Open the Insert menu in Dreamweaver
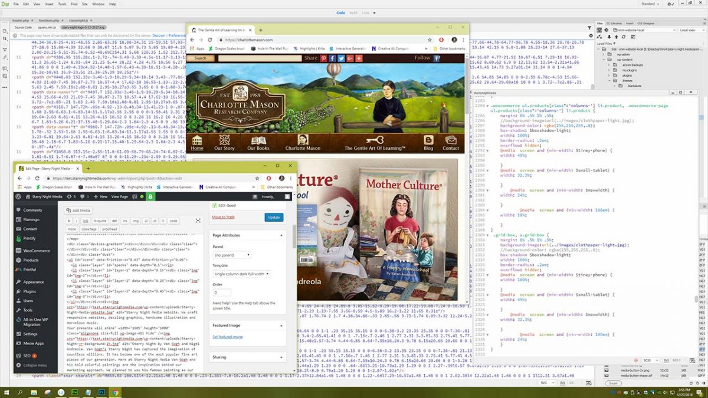 (51, 4)
